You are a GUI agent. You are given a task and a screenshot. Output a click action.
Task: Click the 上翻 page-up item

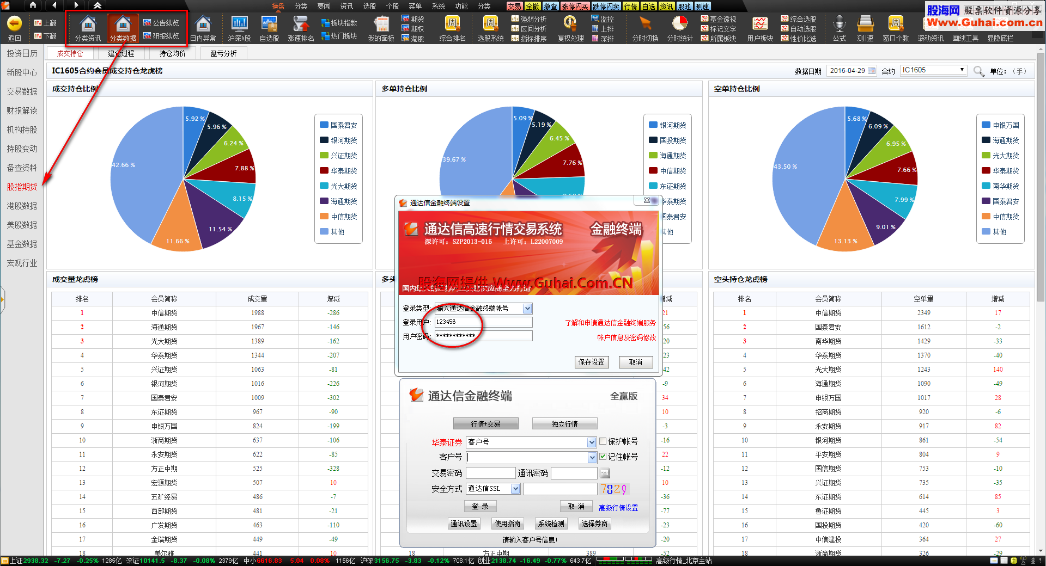pyautogui.click(x=45, y=23)
